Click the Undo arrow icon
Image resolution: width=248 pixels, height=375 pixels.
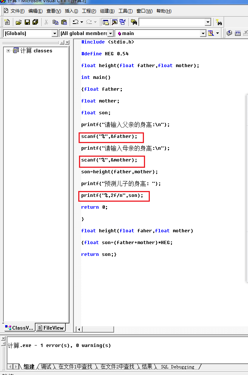(76, 22)
